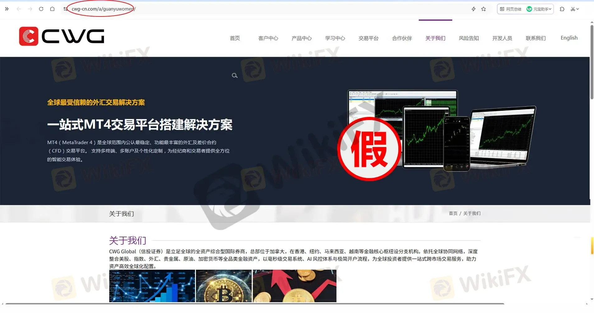Open the 学习中心 navigation menu item
The height and width of the screenshot is (313, 594).
click(x=335, y=38)
